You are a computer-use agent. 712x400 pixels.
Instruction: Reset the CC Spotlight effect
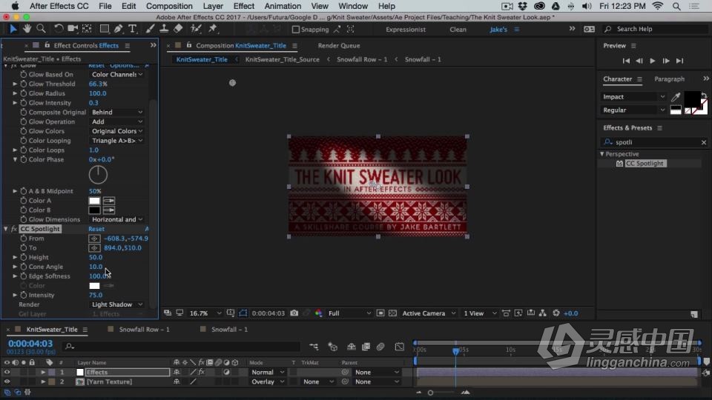pyautogui.click(x=96, y=229)
